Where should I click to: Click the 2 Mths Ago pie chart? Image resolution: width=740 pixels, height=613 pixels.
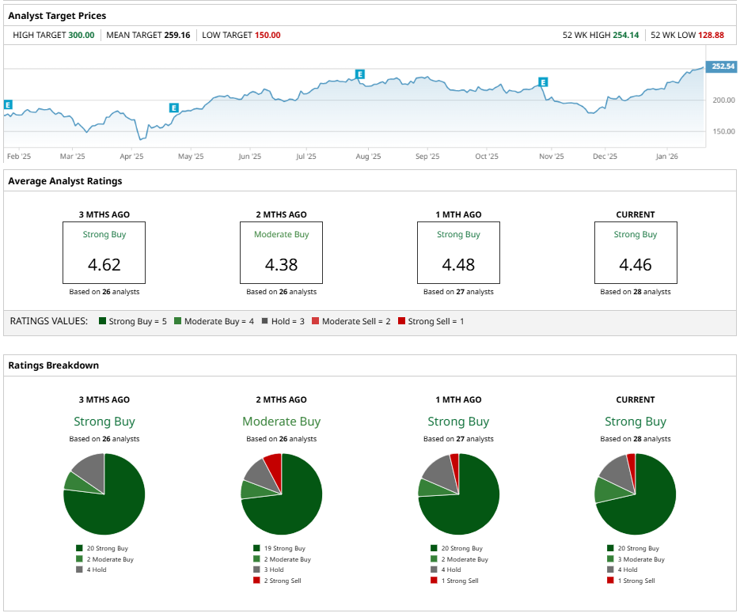pyautogui.click(x=281, y=494)
